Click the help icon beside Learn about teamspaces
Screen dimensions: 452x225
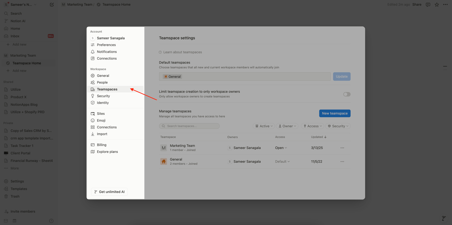point(160,52)
